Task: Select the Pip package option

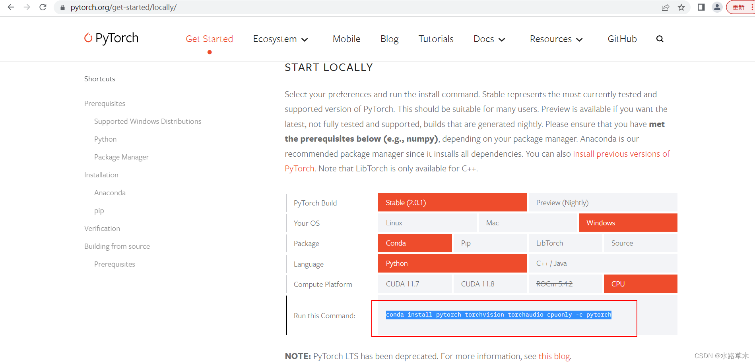Action: point(490,243)
